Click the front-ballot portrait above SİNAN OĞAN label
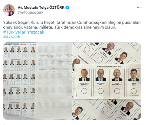The height and width of the screenshot is (125, 146). click(x=134, y=75)
